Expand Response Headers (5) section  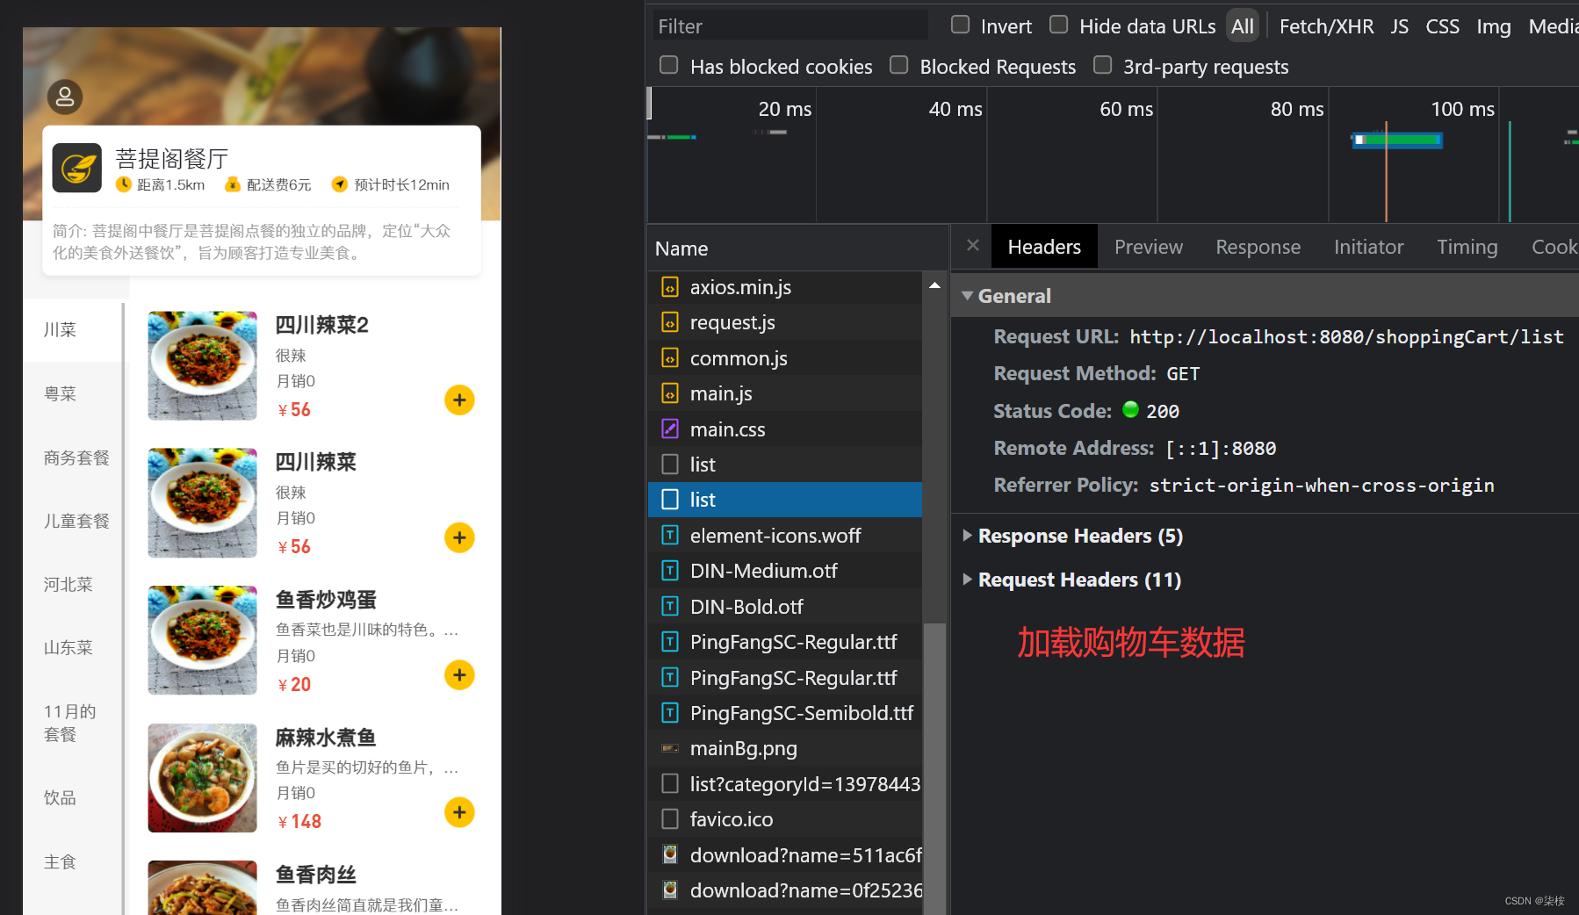[x=967, y=536]
